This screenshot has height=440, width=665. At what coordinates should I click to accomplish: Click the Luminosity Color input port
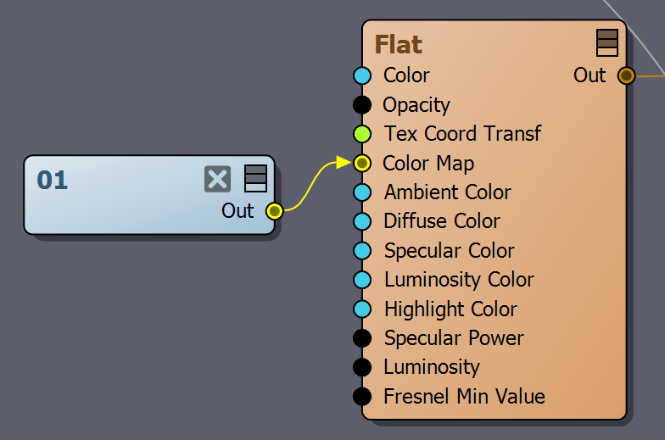(362, 280)
